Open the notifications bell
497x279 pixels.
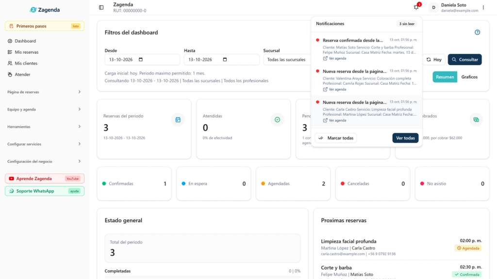pyautogui.click(x=416, y=7)
